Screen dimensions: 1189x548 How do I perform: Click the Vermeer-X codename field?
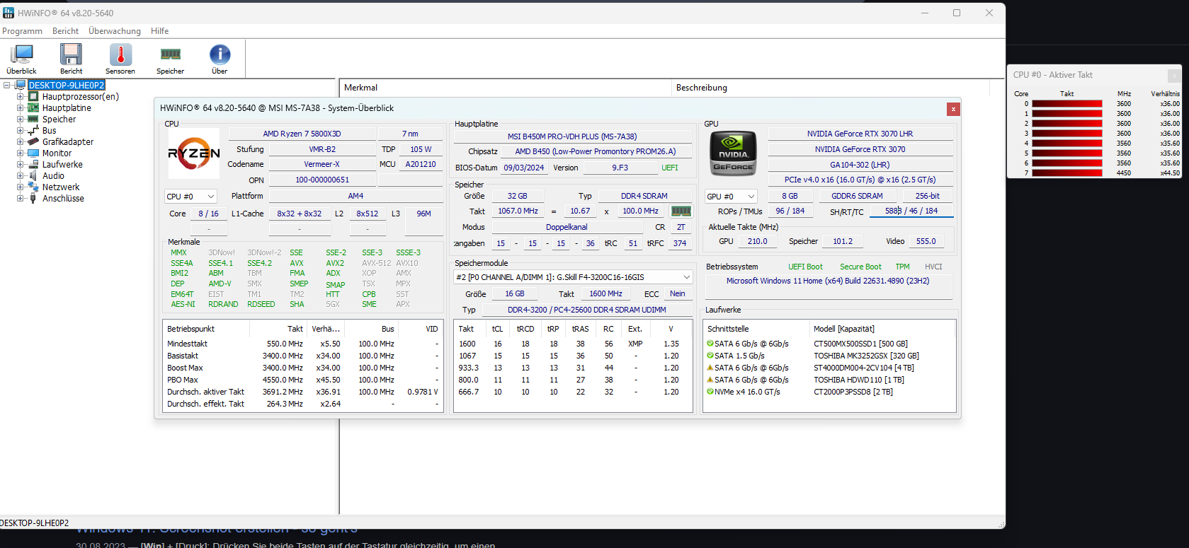pos(322,164)
